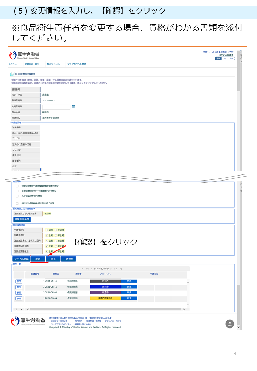This screenshot has width=257, height=371.
Task: Jump to last page in history pager
Action: point(121,269)
